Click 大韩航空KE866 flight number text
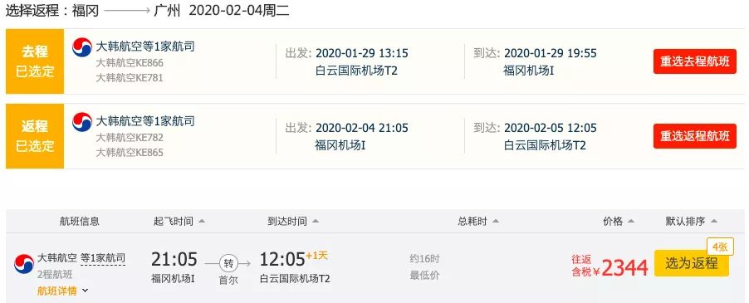The image size is (749, 303). tap(130, 63)
